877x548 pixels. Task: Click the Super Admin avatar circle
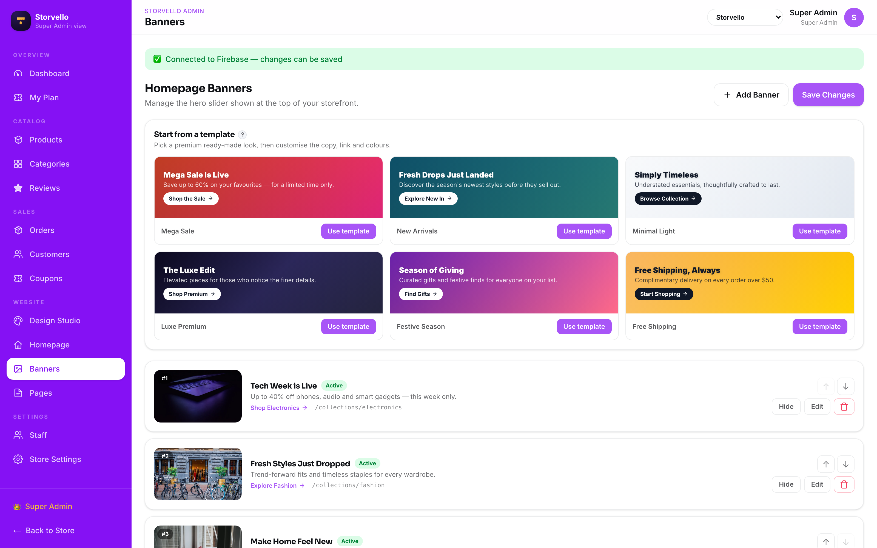point(854,17)
